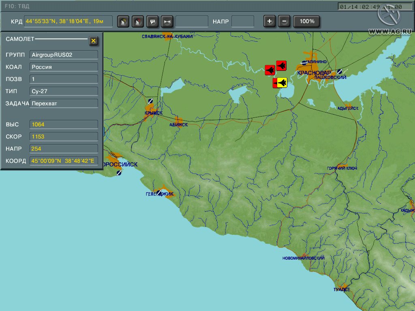The image size is (415, 311).
Task: Click the ЗАДАЧА field showing Перехват
Action: pos(64,103)
